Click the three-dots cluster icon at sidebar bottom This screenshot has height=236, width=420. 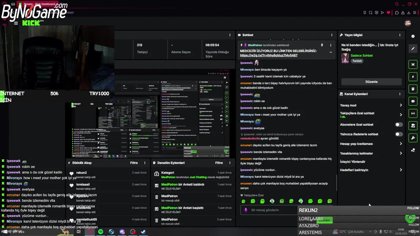coord(413,150)
